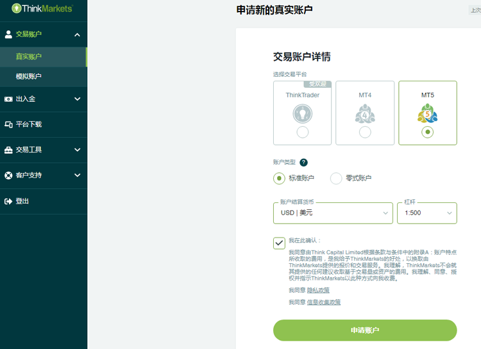Select the MT5 platform radio button

tap(427, 132)
